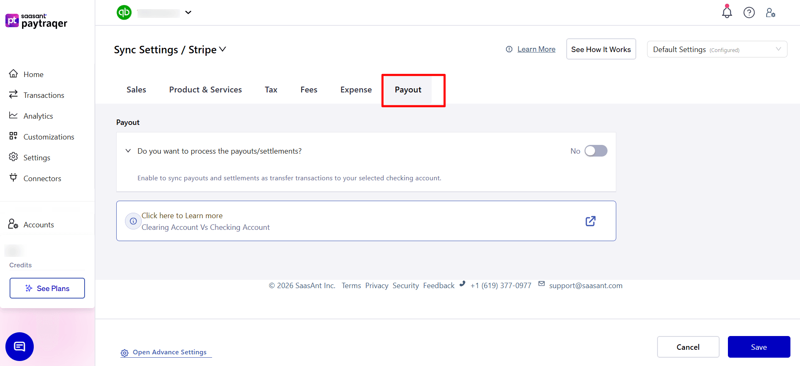Image resolution: width=800 pixels, height=366 pixels.
Task: Toggle the process payouts/settlements switch
Action: [596, 151]
